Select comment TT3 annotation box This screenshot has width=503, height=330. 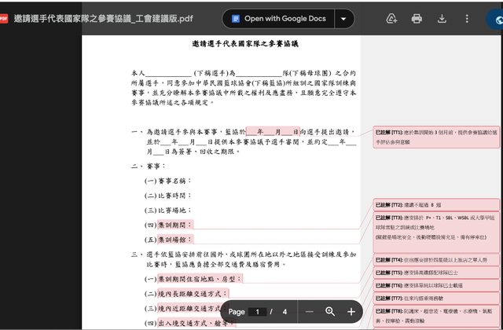point(435,228)
